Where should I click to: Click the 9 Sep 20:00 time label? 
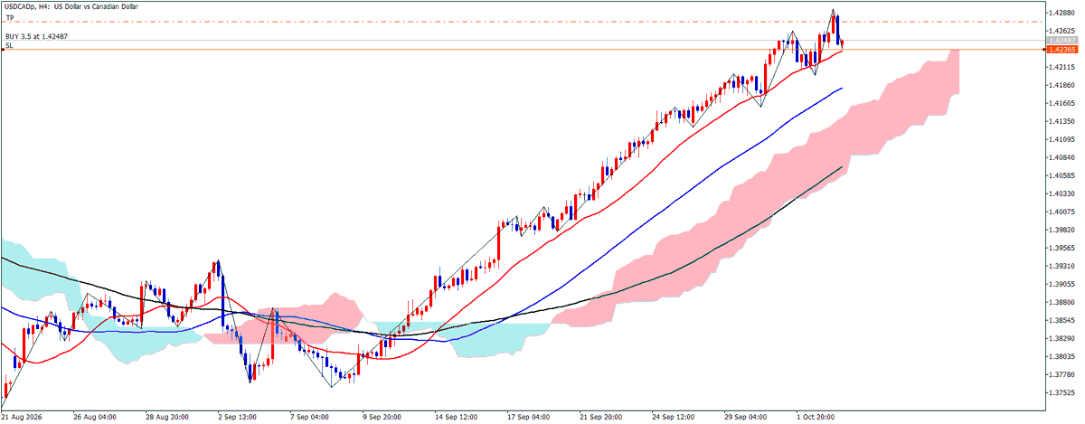coord(382,418)
